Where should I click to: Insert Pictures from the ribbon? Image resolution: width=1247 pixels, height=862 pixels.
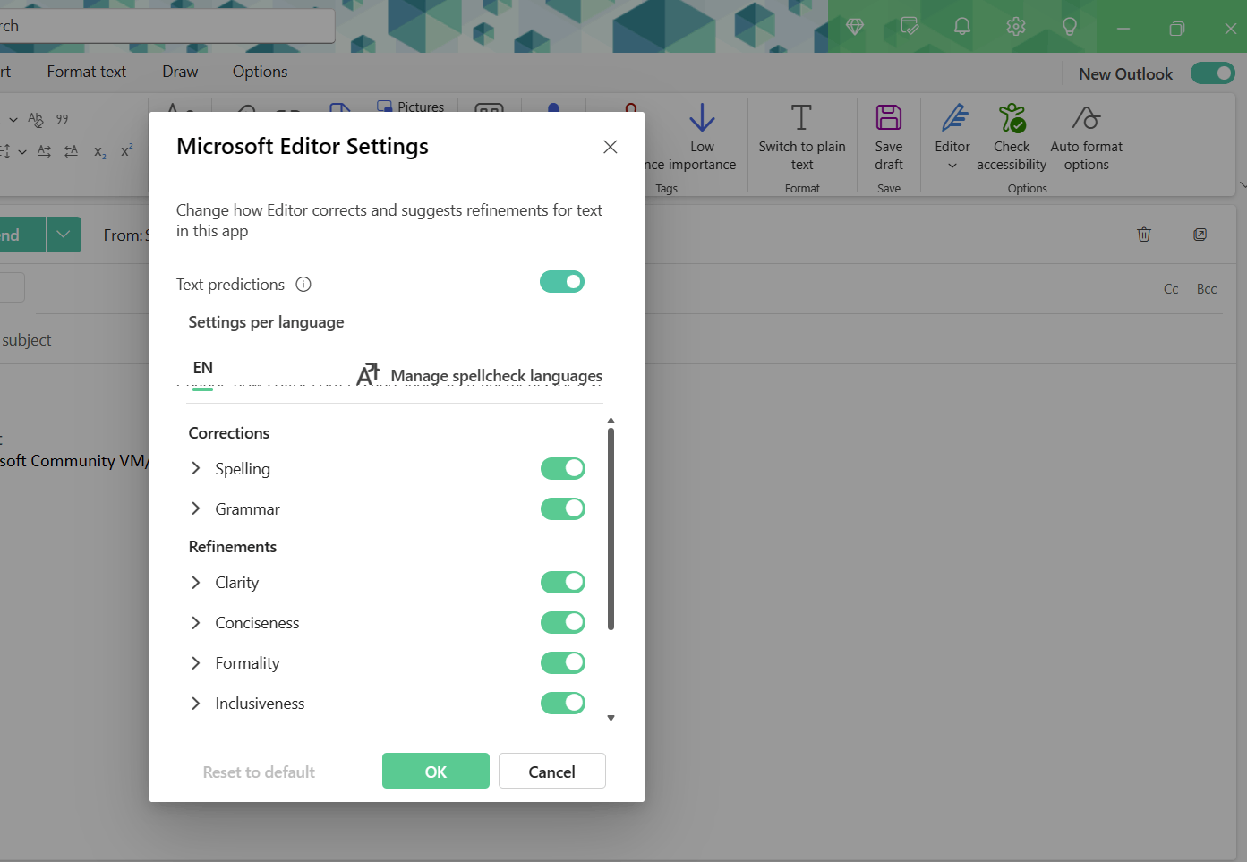point(411,106)
